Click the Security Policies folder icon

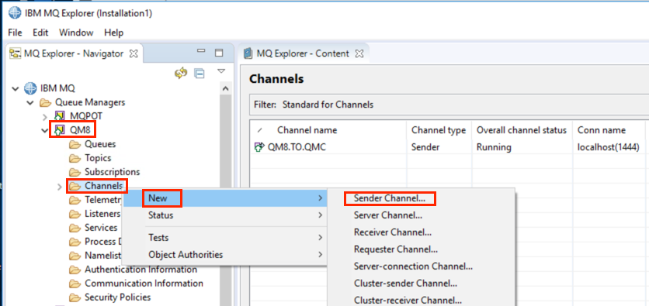[x=75, y=297]
